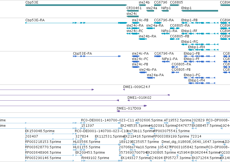
Task: Select the 203407 EST feature
Action: [x=50, y=139]
